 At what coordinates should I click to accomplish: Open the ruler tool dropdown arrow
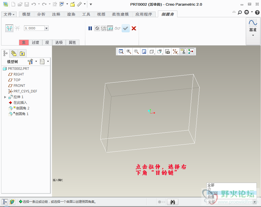pos(85,4)
